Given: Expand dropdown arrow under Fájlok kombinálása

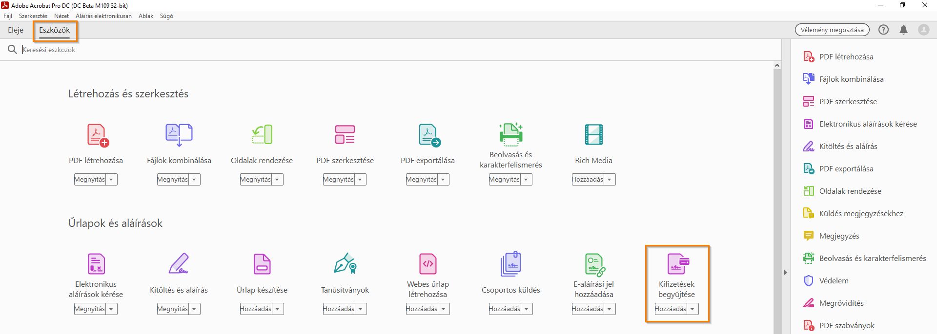Looking at the screenshot, I should (x=194, y=180).
